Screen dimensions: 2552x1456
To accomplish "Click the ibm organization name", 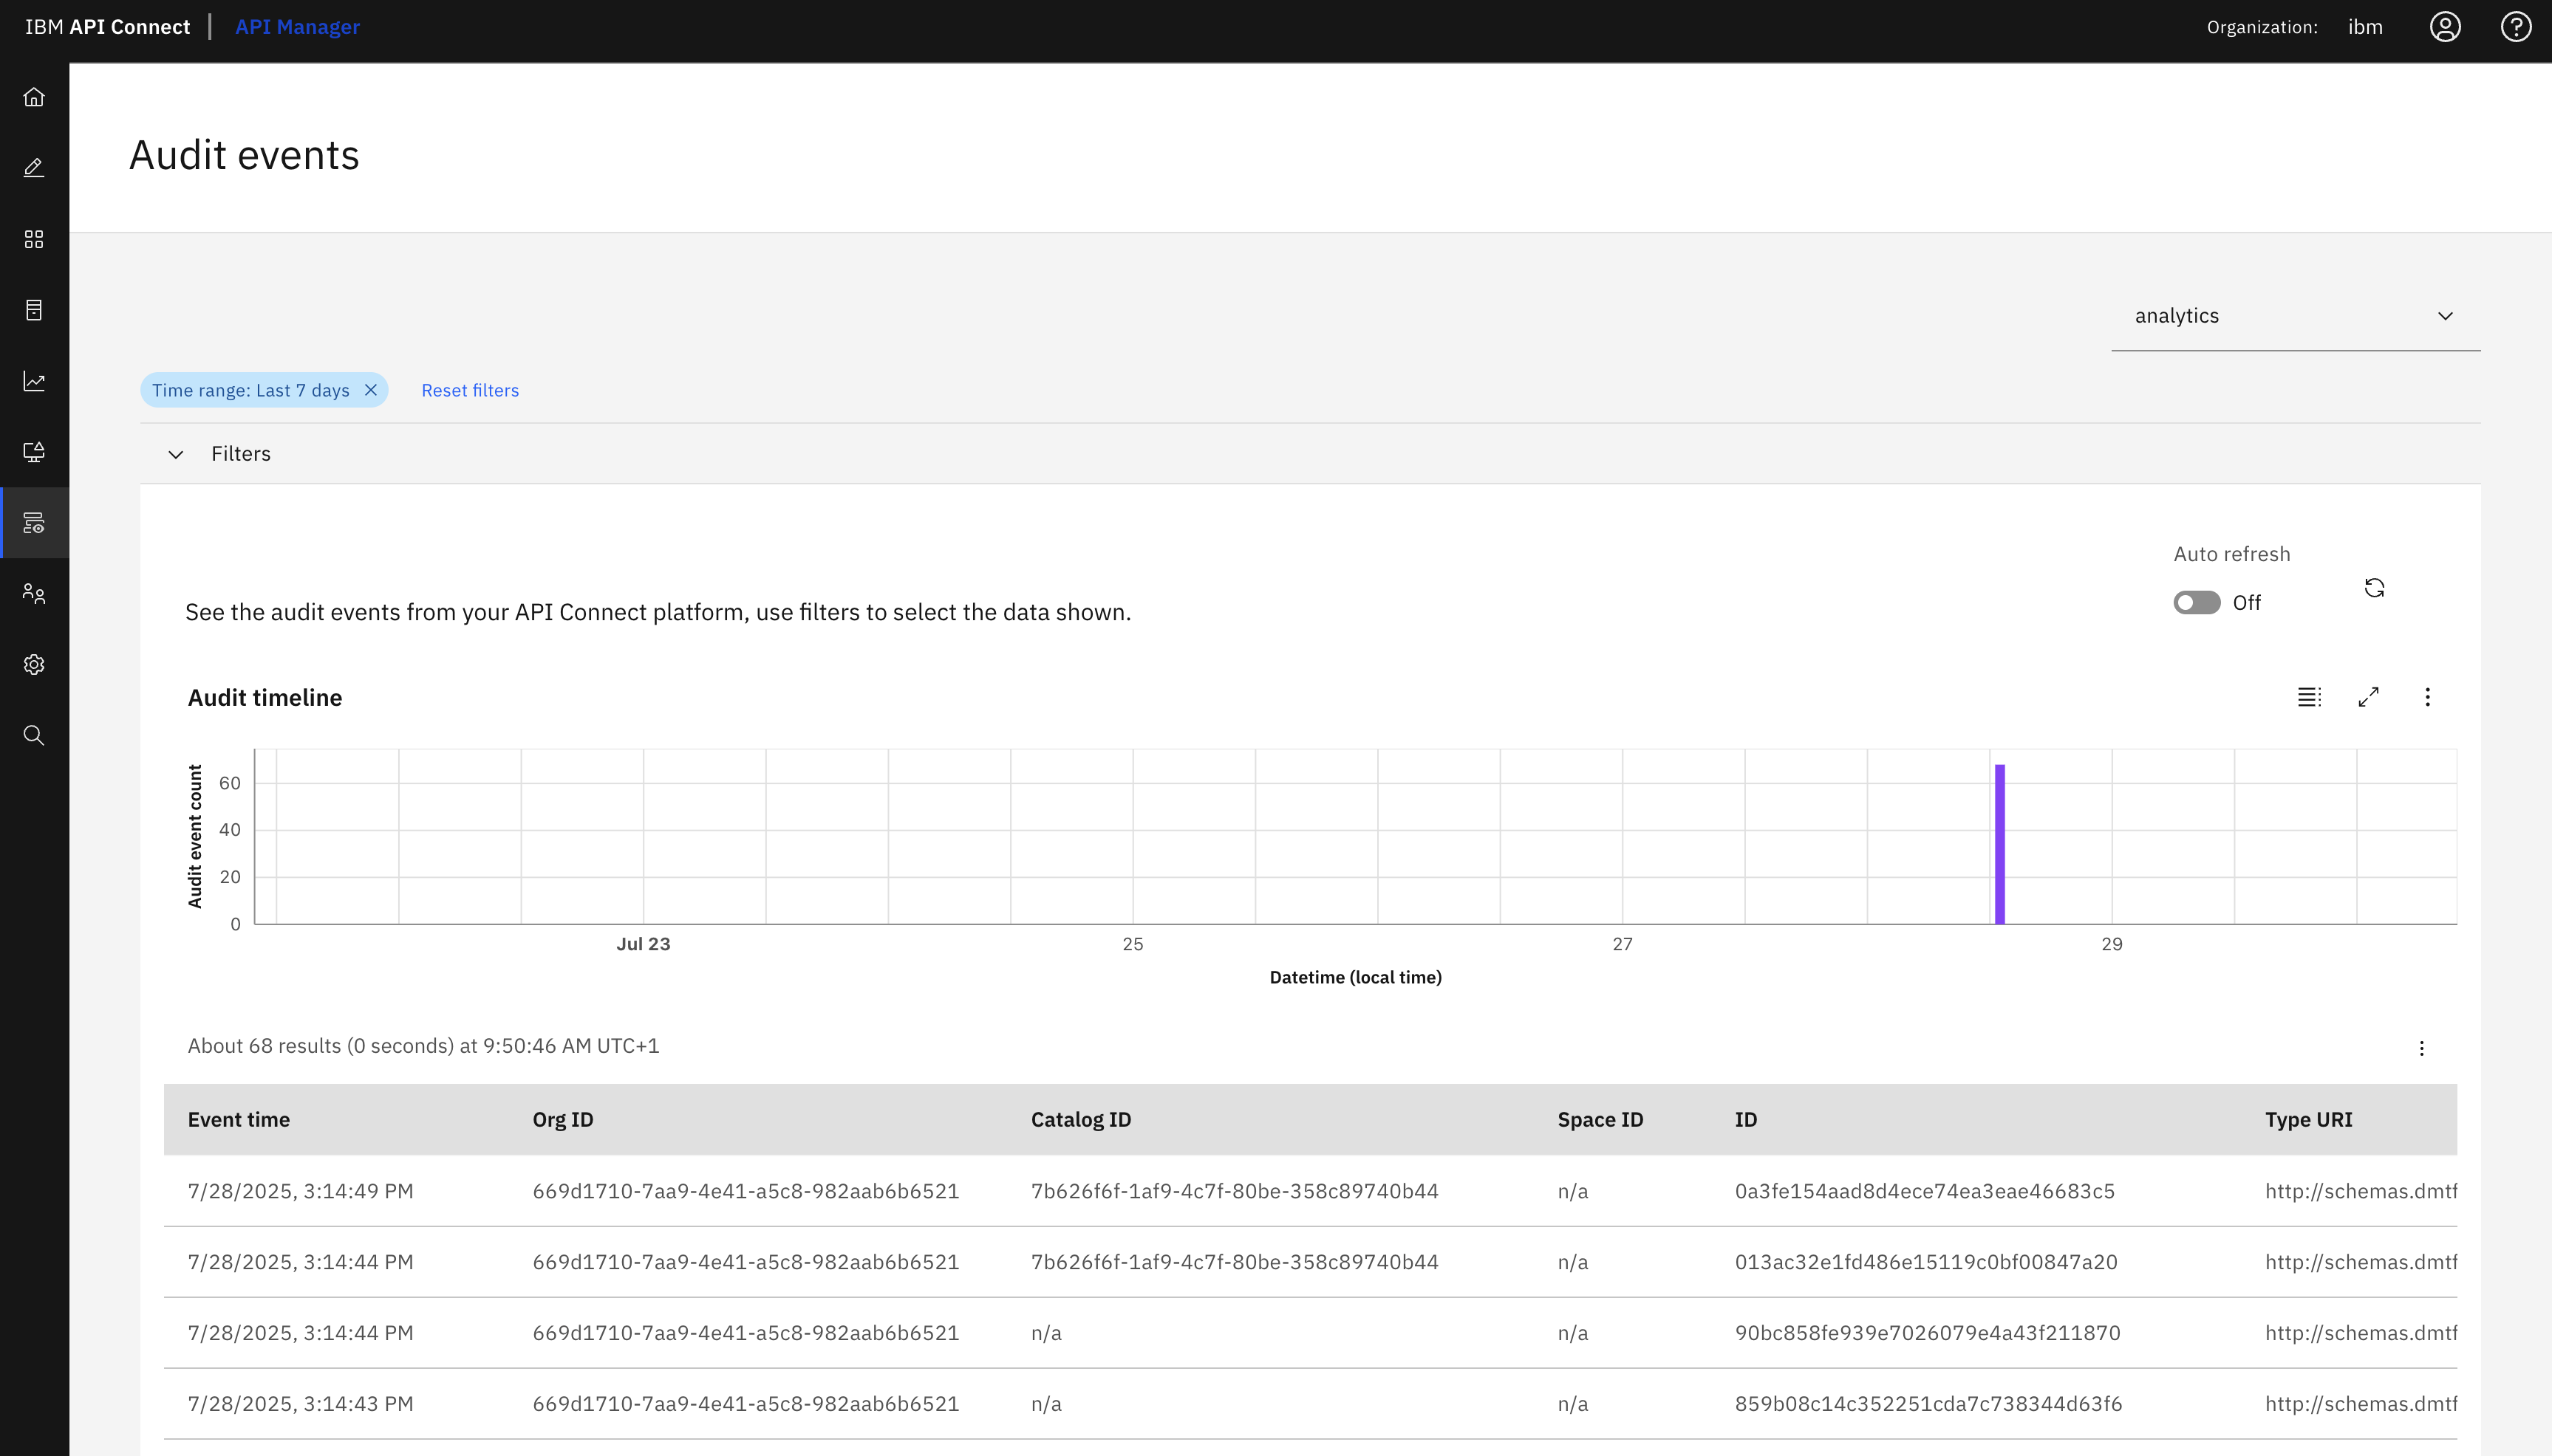I will pos(2365,27).
